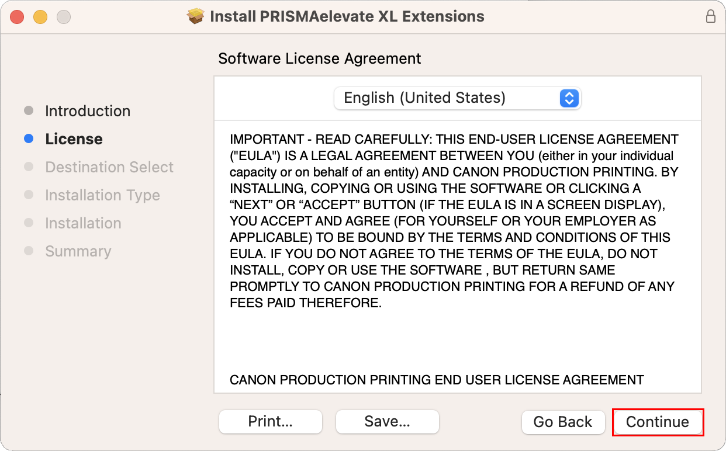This screenshot has width=726, height=451.
Task: Click the lock icon in title bar
Action: [711, 16]
